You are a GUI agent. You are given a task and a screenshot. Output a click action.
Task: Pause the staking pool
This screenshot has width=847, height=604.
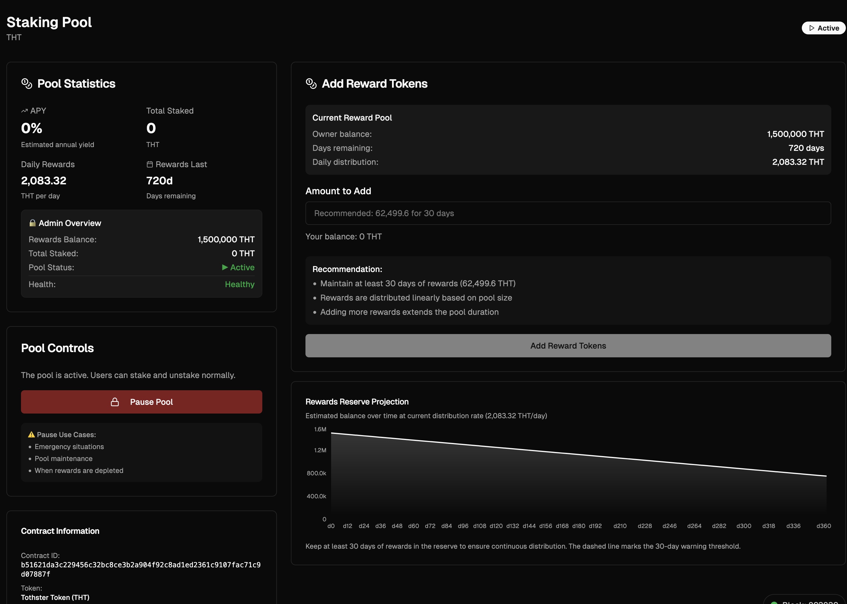point(141,402)
